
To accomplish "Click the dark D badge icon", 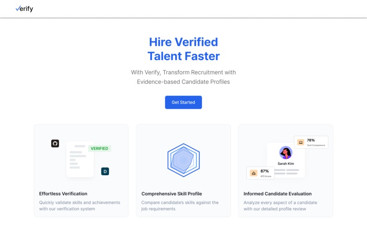I will (x=105, y=171).
